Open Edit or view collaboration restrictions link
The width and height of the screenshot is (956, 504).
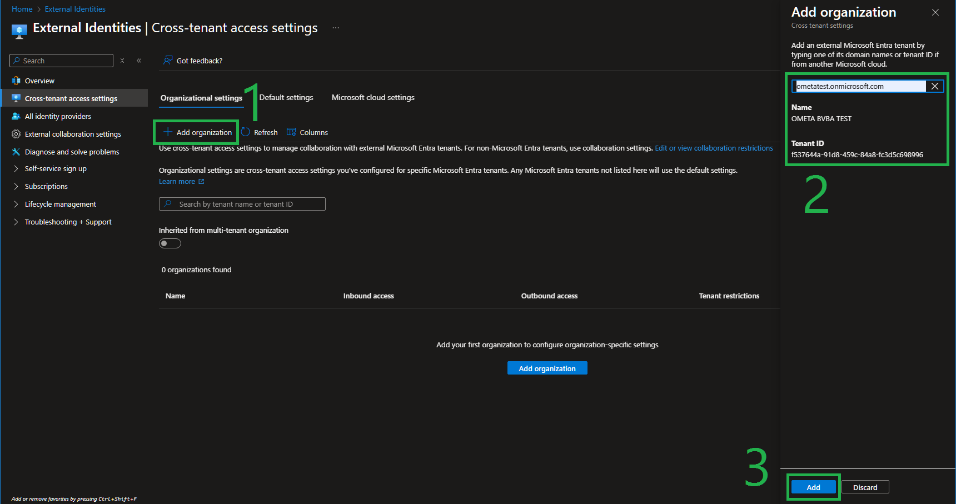coord(714,148)
